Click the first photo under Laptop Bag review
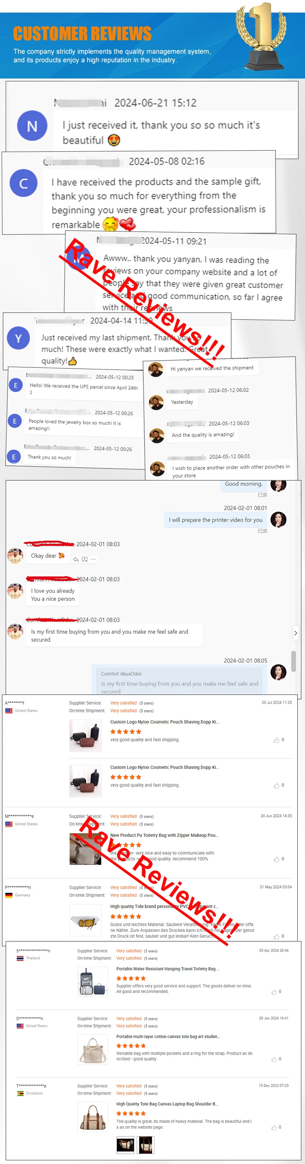Image resolution: width=305 pixels, height=1164 pixels. coord(125,1144)
